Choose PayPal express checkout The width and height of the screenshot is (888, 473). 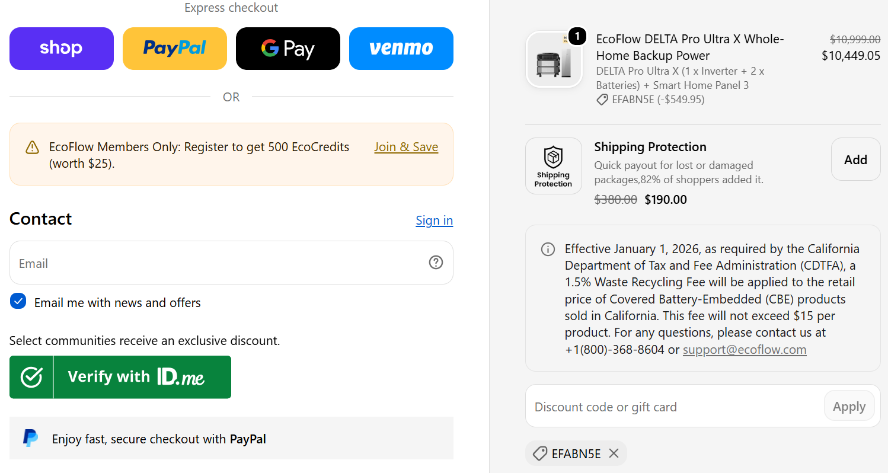(175, 49)
